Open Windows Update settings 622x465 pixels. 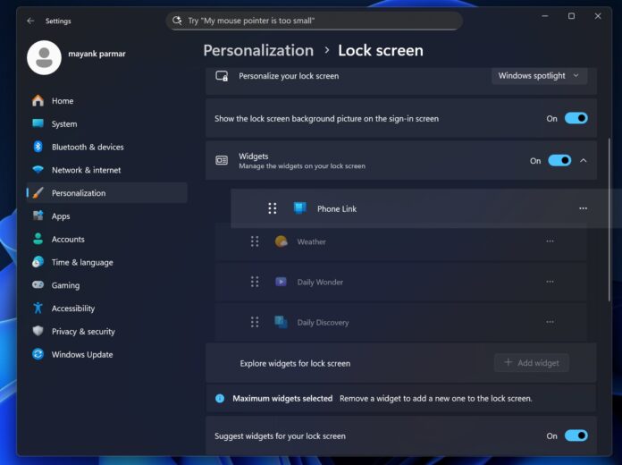click(106, 354)
